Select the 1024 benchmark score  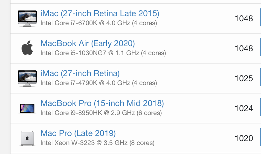tap(244, 108)
